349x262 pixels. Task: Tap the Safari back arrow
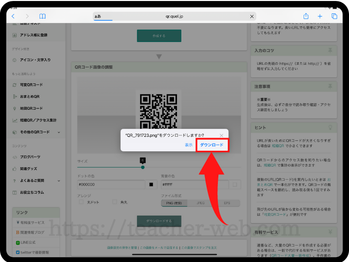[13, 16]
